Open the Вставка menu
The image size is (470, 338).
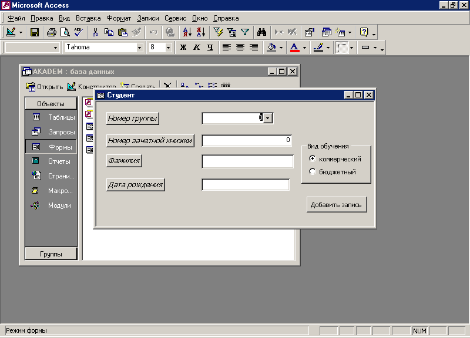(88, 18)
